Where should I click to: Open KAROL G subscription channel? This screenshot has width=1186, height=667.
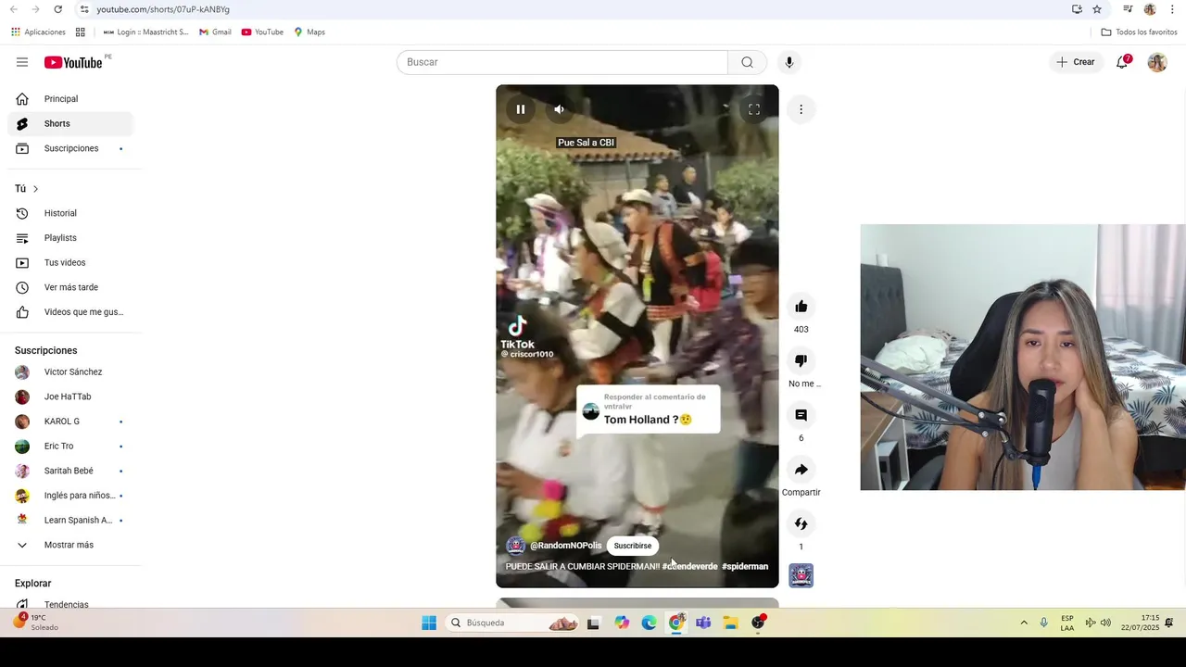point(70,422)
